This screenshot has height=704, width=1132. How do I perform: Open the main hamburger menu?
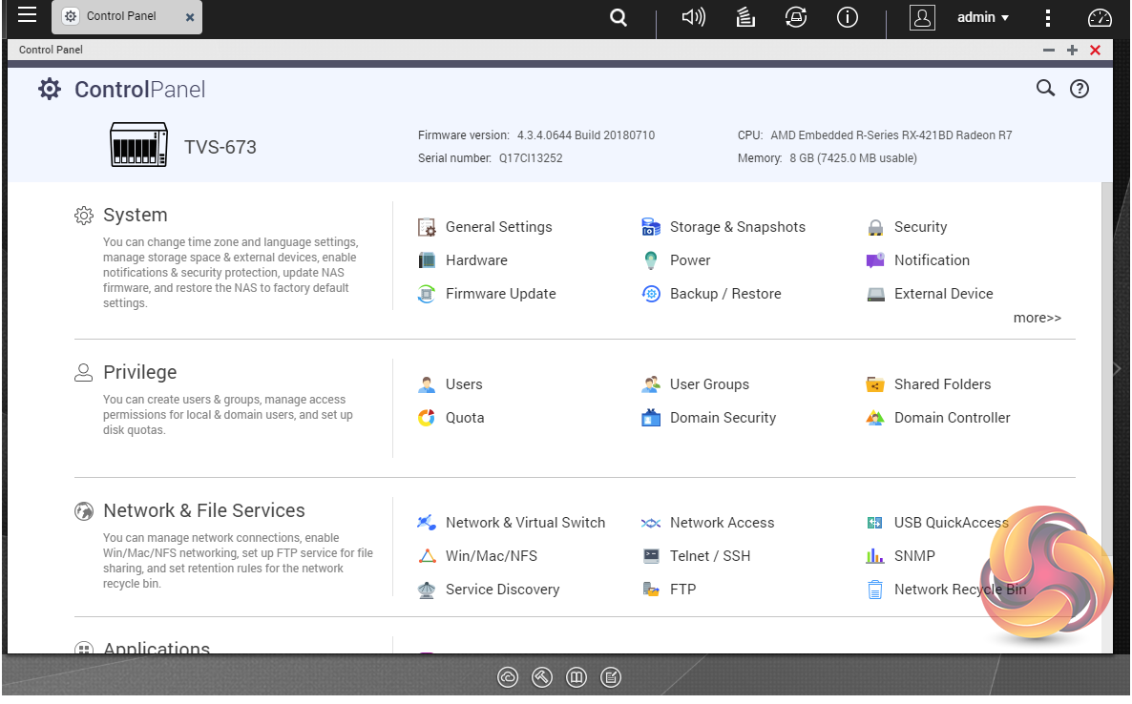(x=27, y=15)
